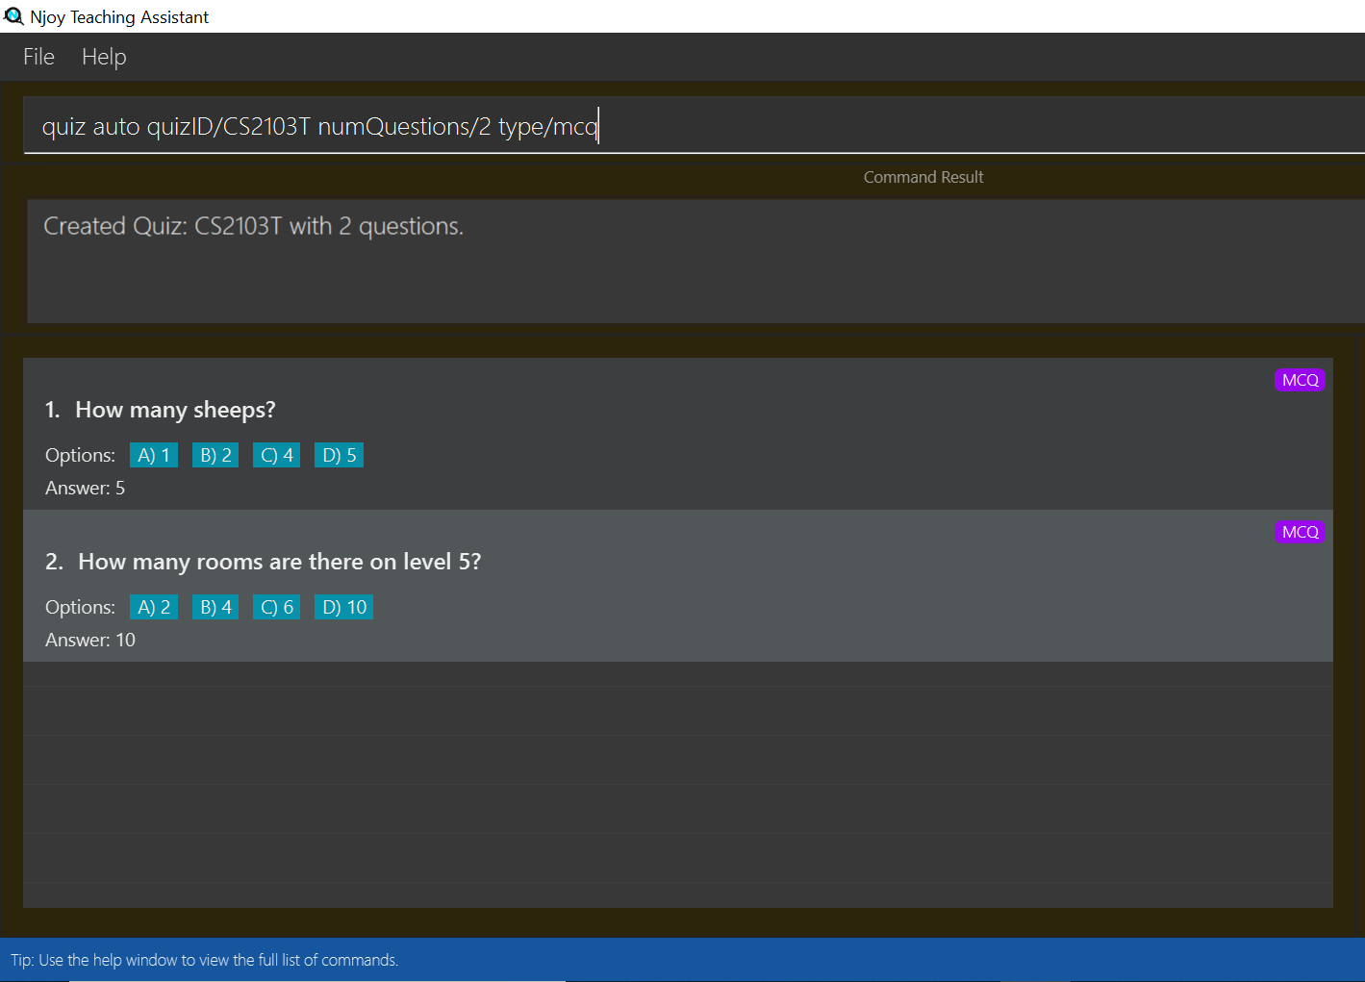This screenshot has width=1365, height=982.
Task: Click the tip text in status bar
Action: pyautogui.click(x=204, y=960)
